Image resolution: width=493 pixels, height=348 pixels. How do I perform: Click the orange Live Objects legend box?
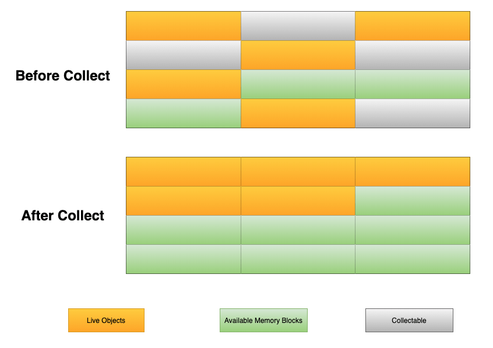pyautogui.click(x=106, y=320)
